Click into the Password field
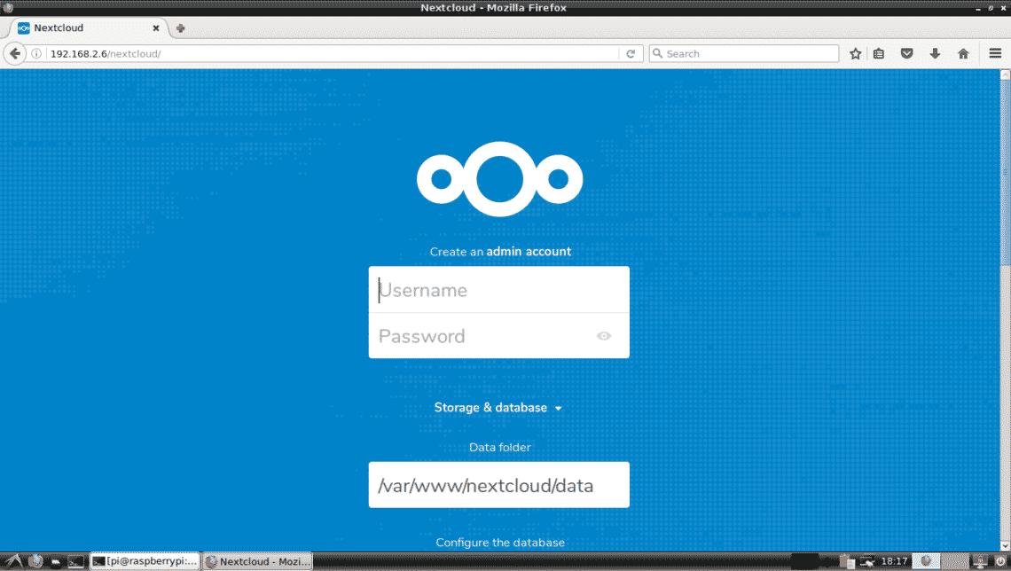1011x571 pixels. tap(483, 336)
